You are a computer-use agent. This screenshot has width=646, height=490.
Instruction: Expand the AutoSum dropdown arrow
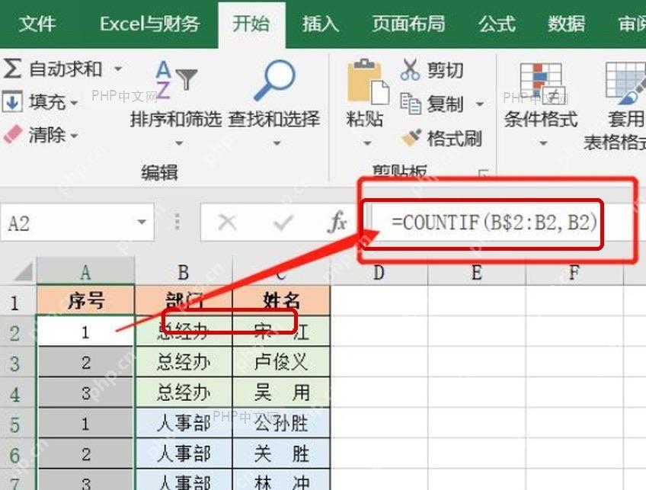pyautogui.click(x=118, y=69)
